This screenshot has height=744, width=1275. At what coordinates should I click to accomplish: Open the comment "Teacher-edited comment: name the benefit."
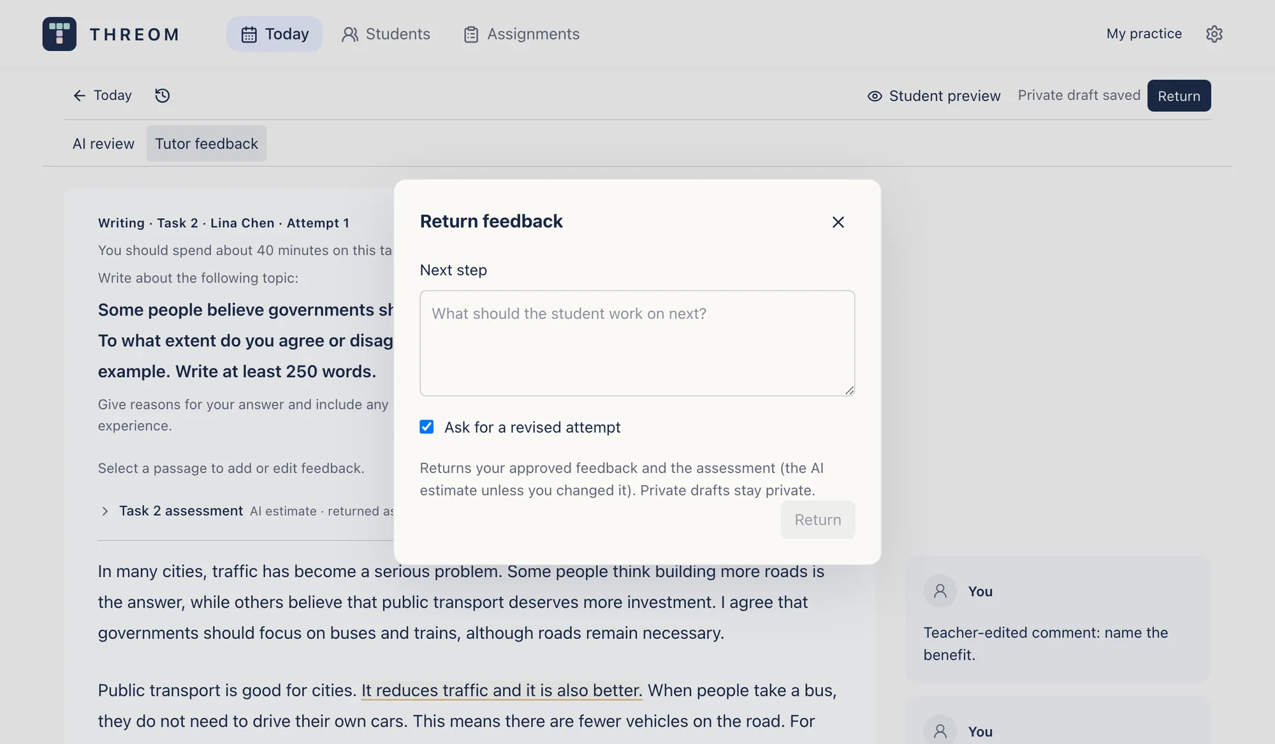(1058, 619)
